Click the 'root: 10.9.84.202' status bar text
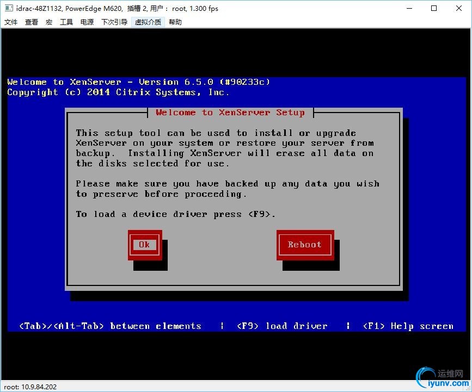 [x=30, y=387]
